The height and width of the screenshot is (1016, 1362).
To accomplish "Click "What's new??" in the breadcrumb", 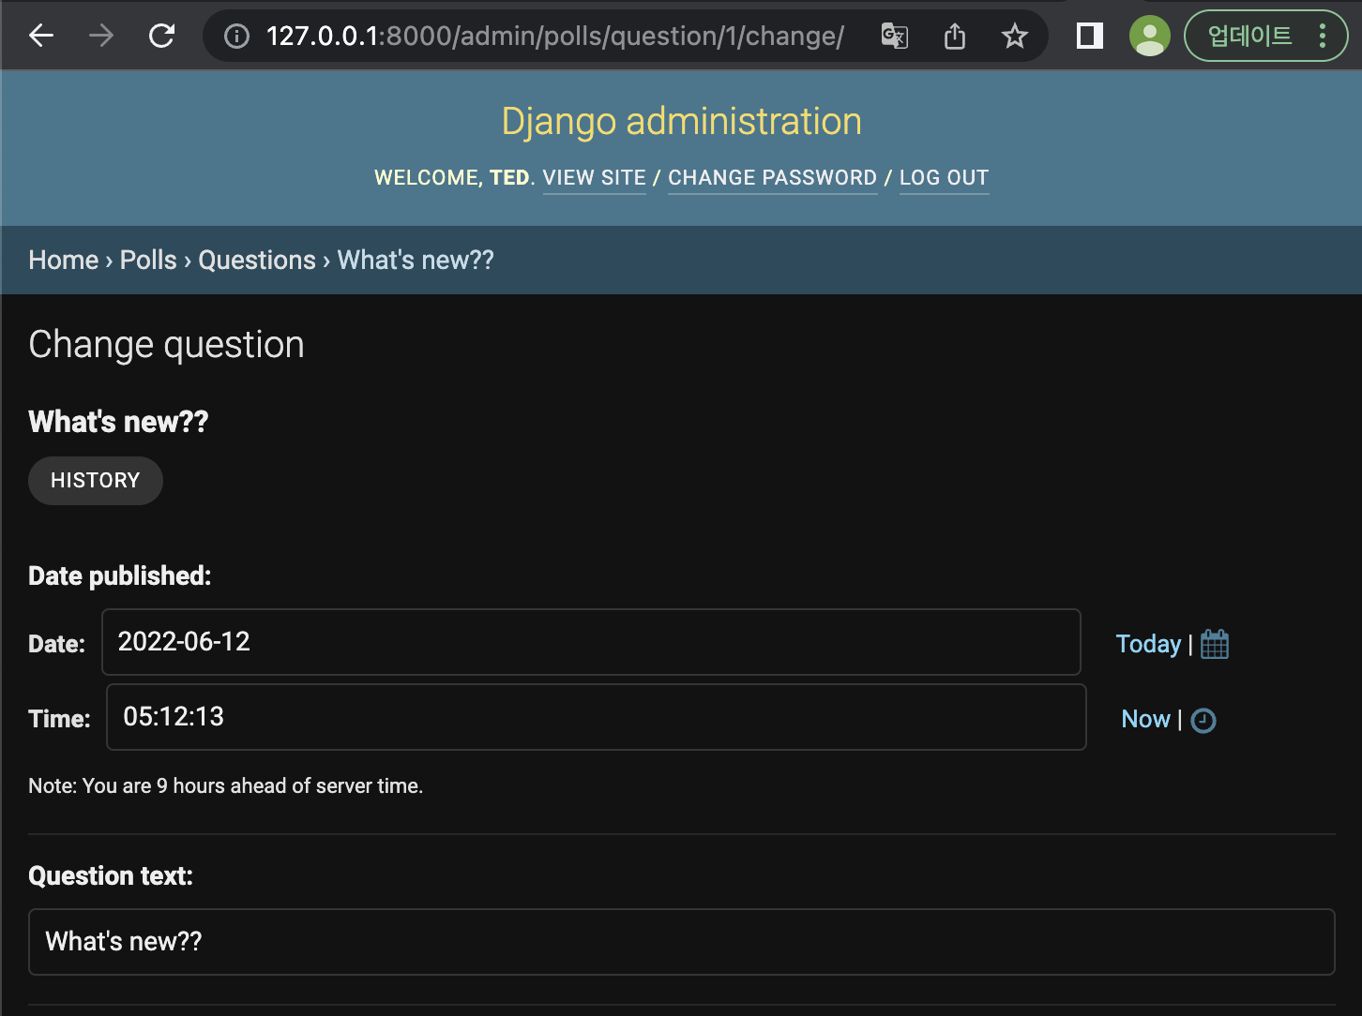I will click(x=416, y=260).
